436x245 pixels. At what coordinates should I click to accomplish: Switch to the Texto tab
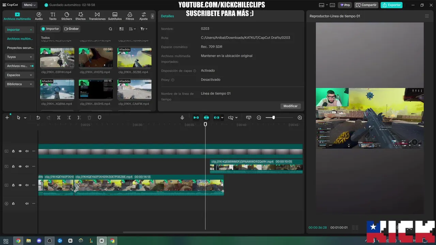click(53, 16)
